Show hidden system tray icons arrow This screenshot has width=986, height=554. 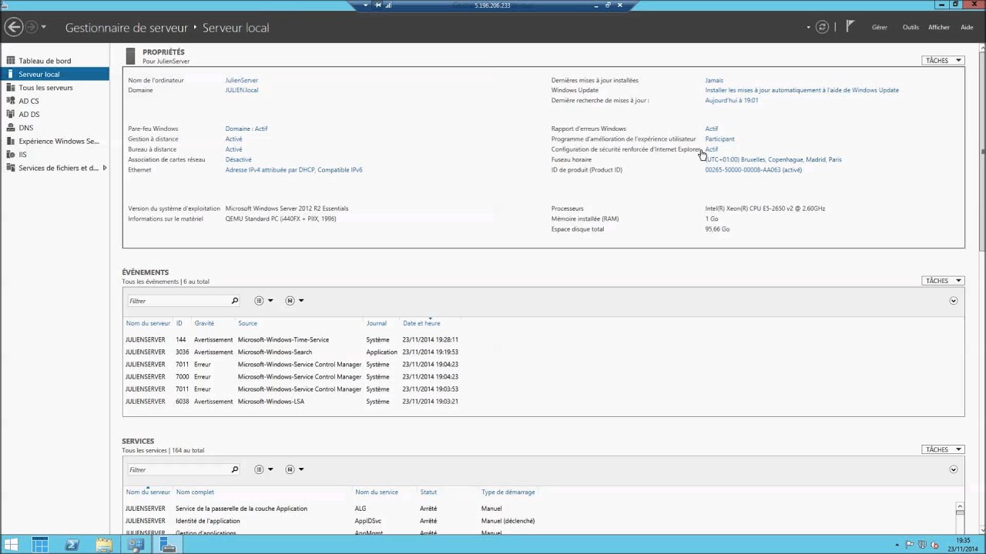pos(897,546)
